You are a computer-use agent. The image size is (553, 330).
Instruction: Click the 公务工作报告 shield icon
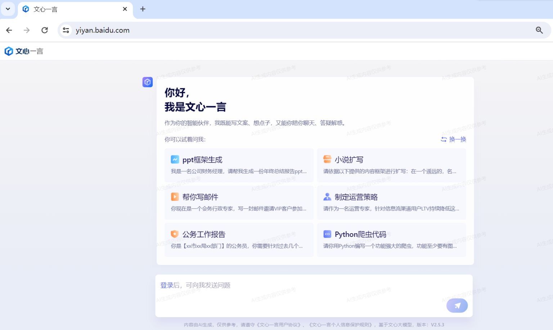point(175,234)
